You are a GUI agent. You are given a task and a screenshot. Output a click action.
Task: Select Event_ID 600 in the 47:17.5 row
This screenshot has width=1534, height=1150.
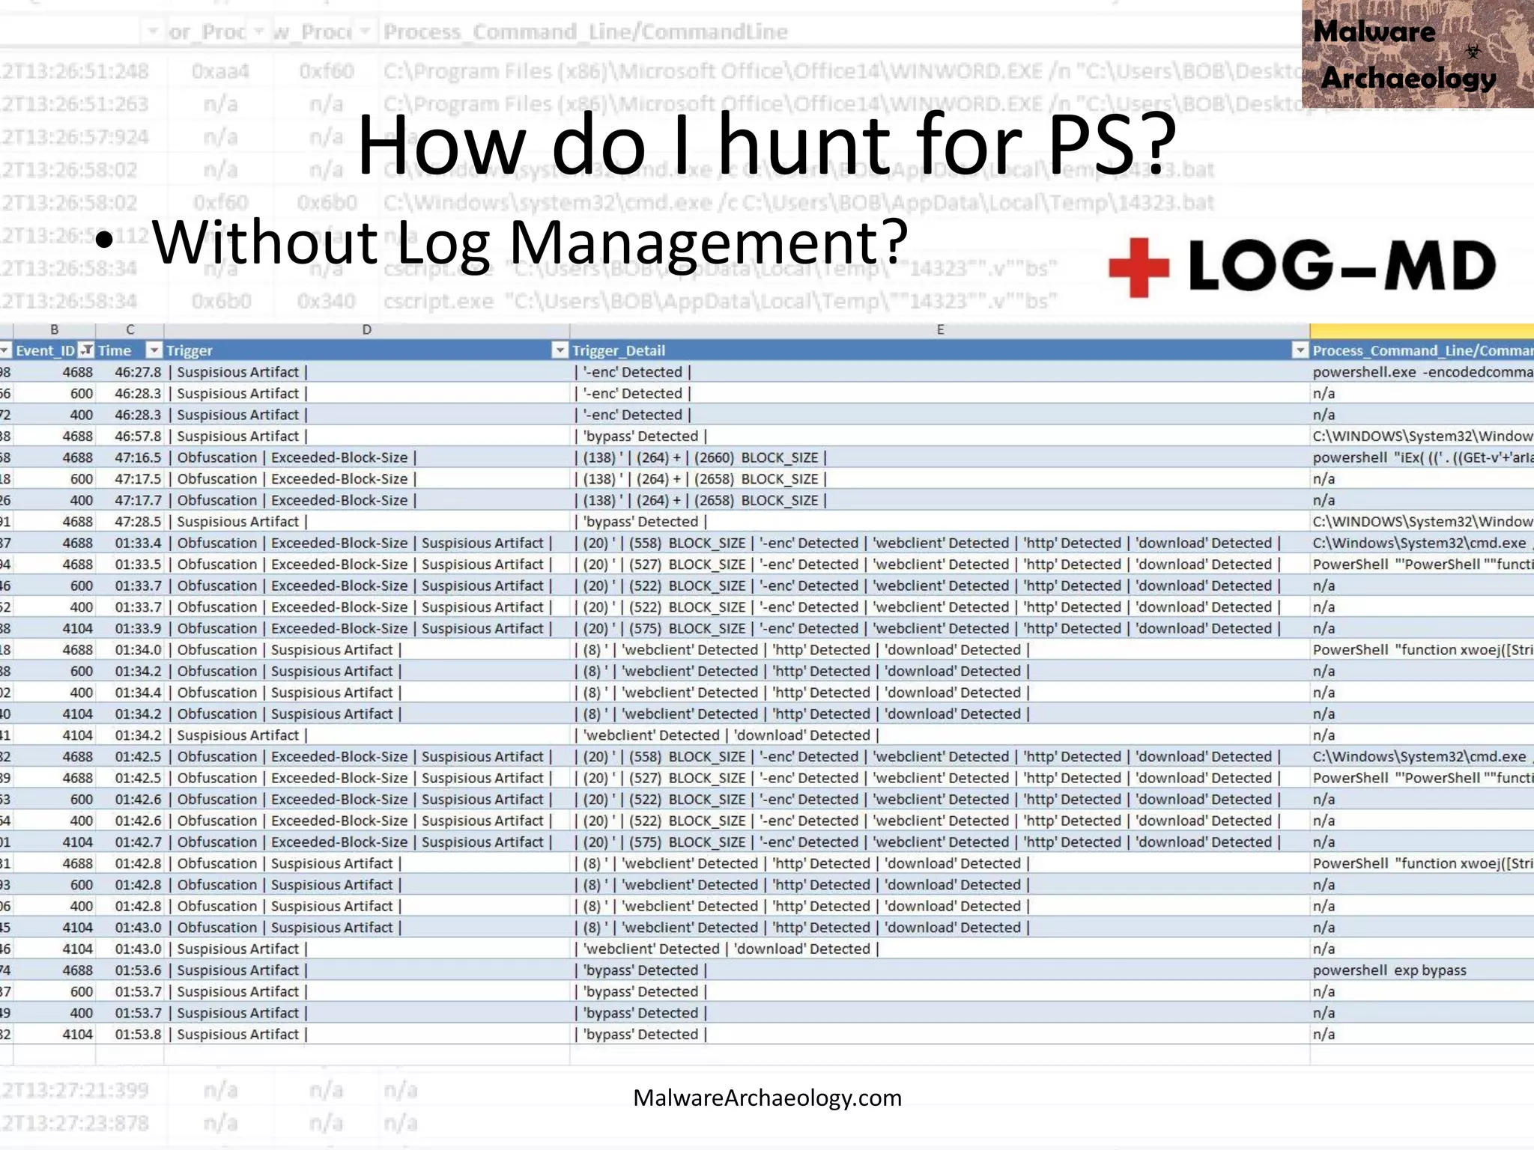tap(55, 479)
